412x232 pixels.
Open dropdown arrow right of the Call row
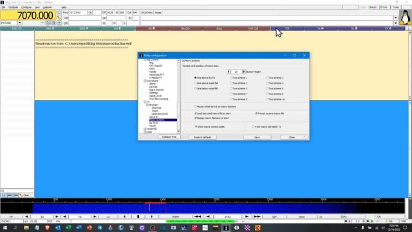click(x=395, y=17)
